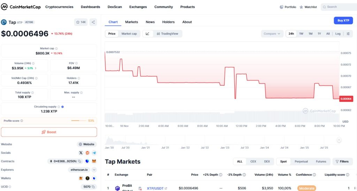Filter markets by DEX
Screen dimensions: 357x191
267,161
